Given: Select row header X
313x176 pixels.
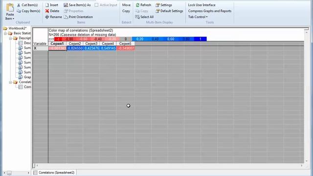Looking at the screenshot, I should (40, 48).
